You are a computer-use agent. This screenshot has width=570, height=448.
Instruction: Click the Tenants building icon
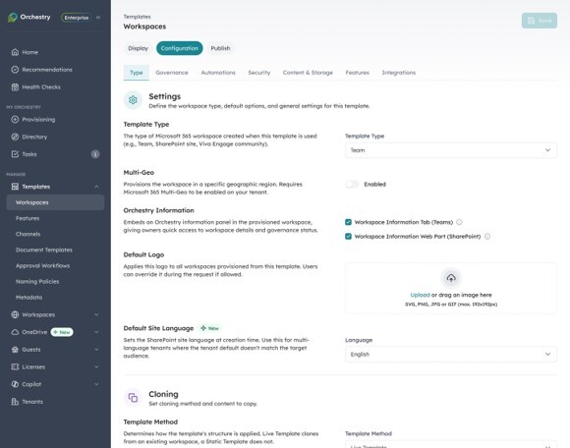15,402
